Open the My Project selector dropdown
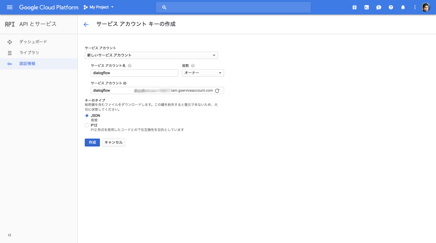 click(99, 7)
